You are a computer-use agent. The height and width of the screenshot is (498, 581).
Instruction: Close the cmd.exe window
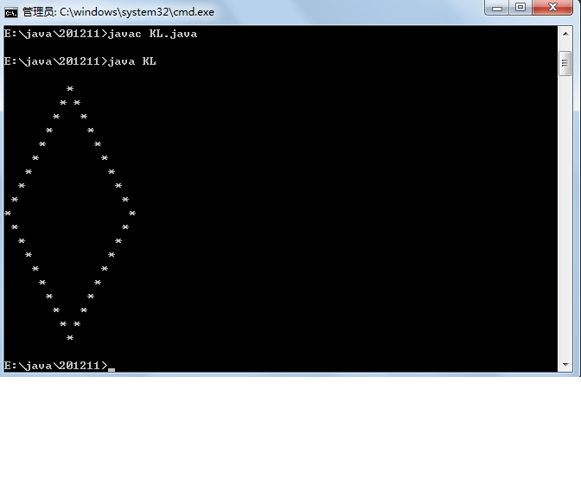[552, 8]
